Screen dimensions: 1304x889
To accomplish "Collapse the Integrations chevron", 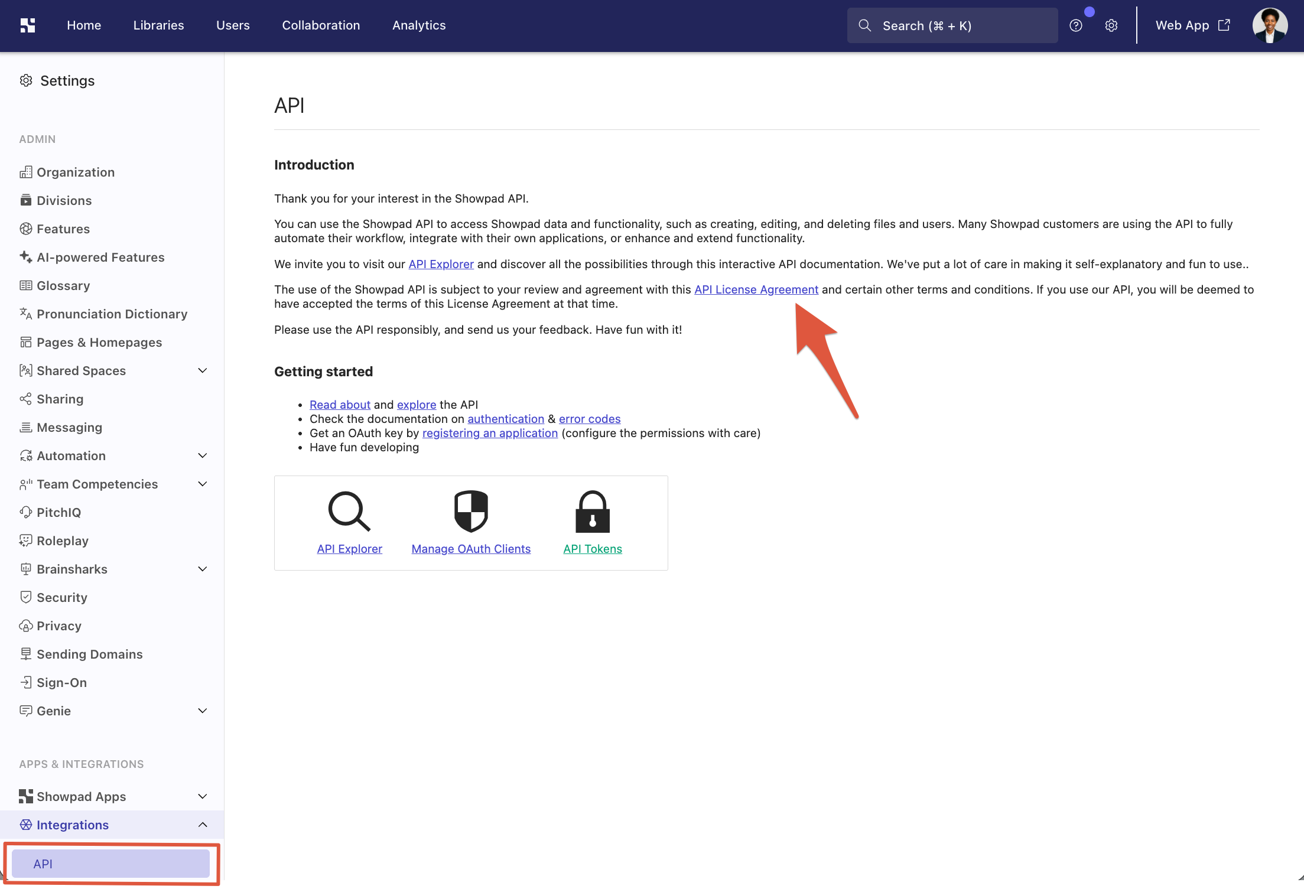I will click(203, 825).
